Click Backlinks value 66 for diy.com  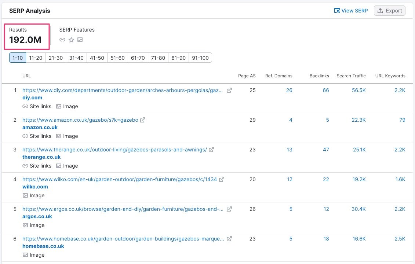point(326,90)
